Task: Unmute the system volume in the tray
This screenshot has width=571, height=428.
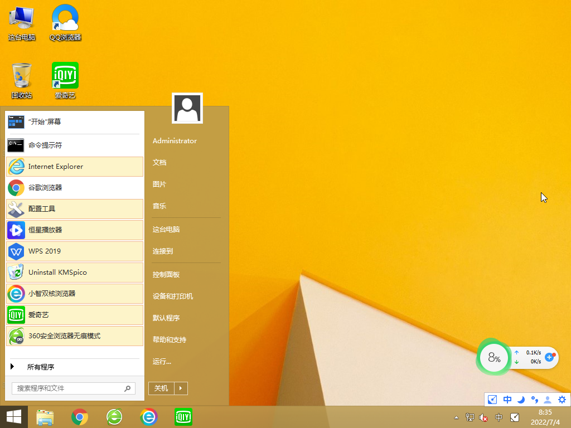Action: point(483,417)
